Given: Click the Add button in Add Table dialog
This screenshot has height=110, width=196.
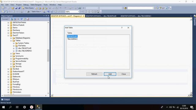Looking at the screenshot, I should tap(110, 74).
